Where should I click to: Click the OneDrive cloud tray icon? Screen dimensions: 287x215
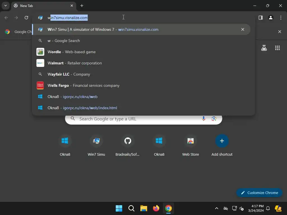click(x=226, y=208)
